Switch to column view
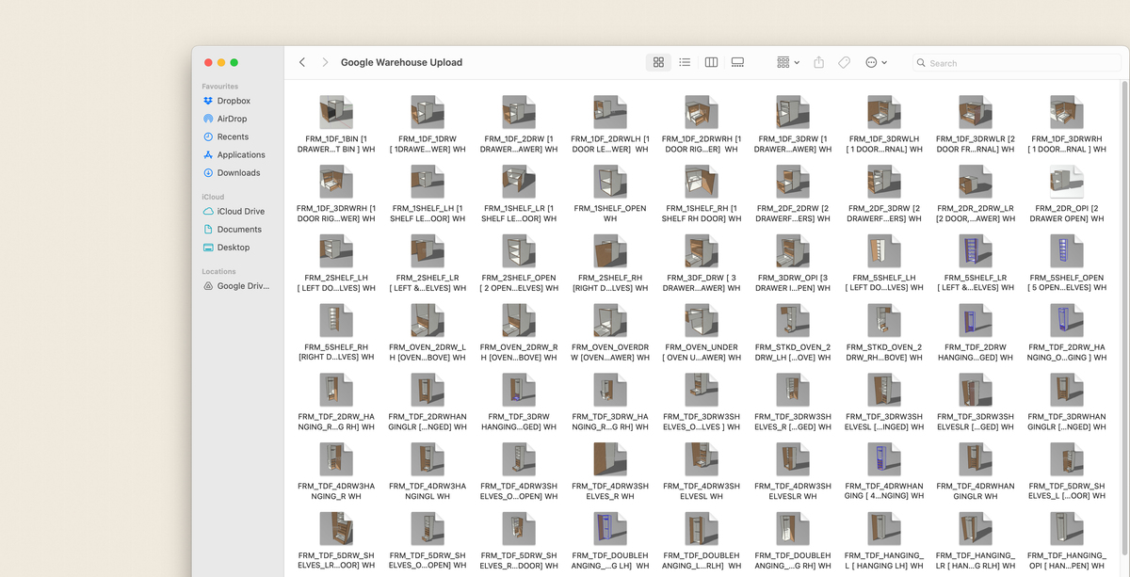The image size is (1130, 577). click(711, 62)
